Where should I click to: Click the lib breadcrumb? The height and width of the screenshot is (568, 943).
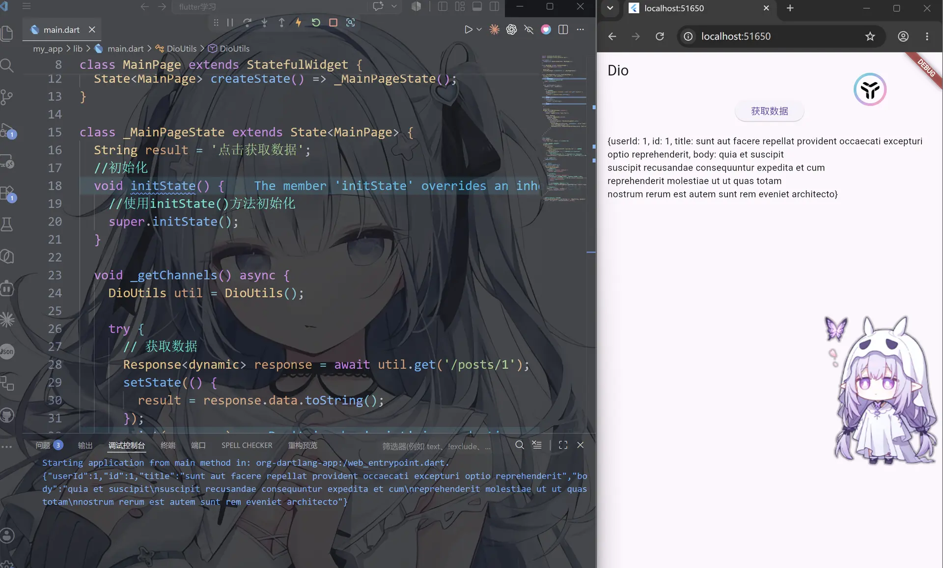(x=78, y=49)
